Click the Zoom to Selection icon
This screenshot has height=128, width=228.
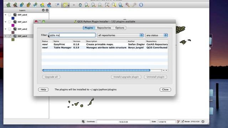coord(114,5)
